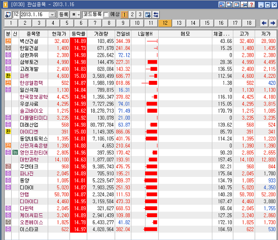Click the orange badge icon beside 벽산건설
Image resolution: width=278 pixels, height=240 pixels.
coord(8,41)
